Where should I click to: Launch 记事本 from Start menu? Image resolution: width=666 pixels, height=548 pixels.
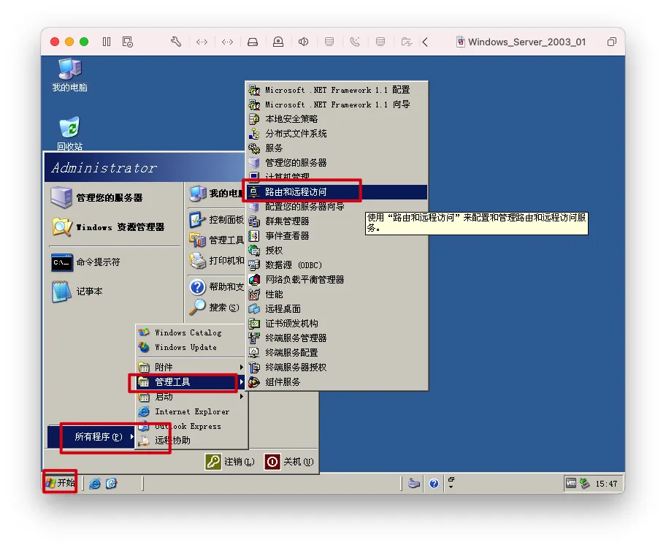(x=77, y=292)
